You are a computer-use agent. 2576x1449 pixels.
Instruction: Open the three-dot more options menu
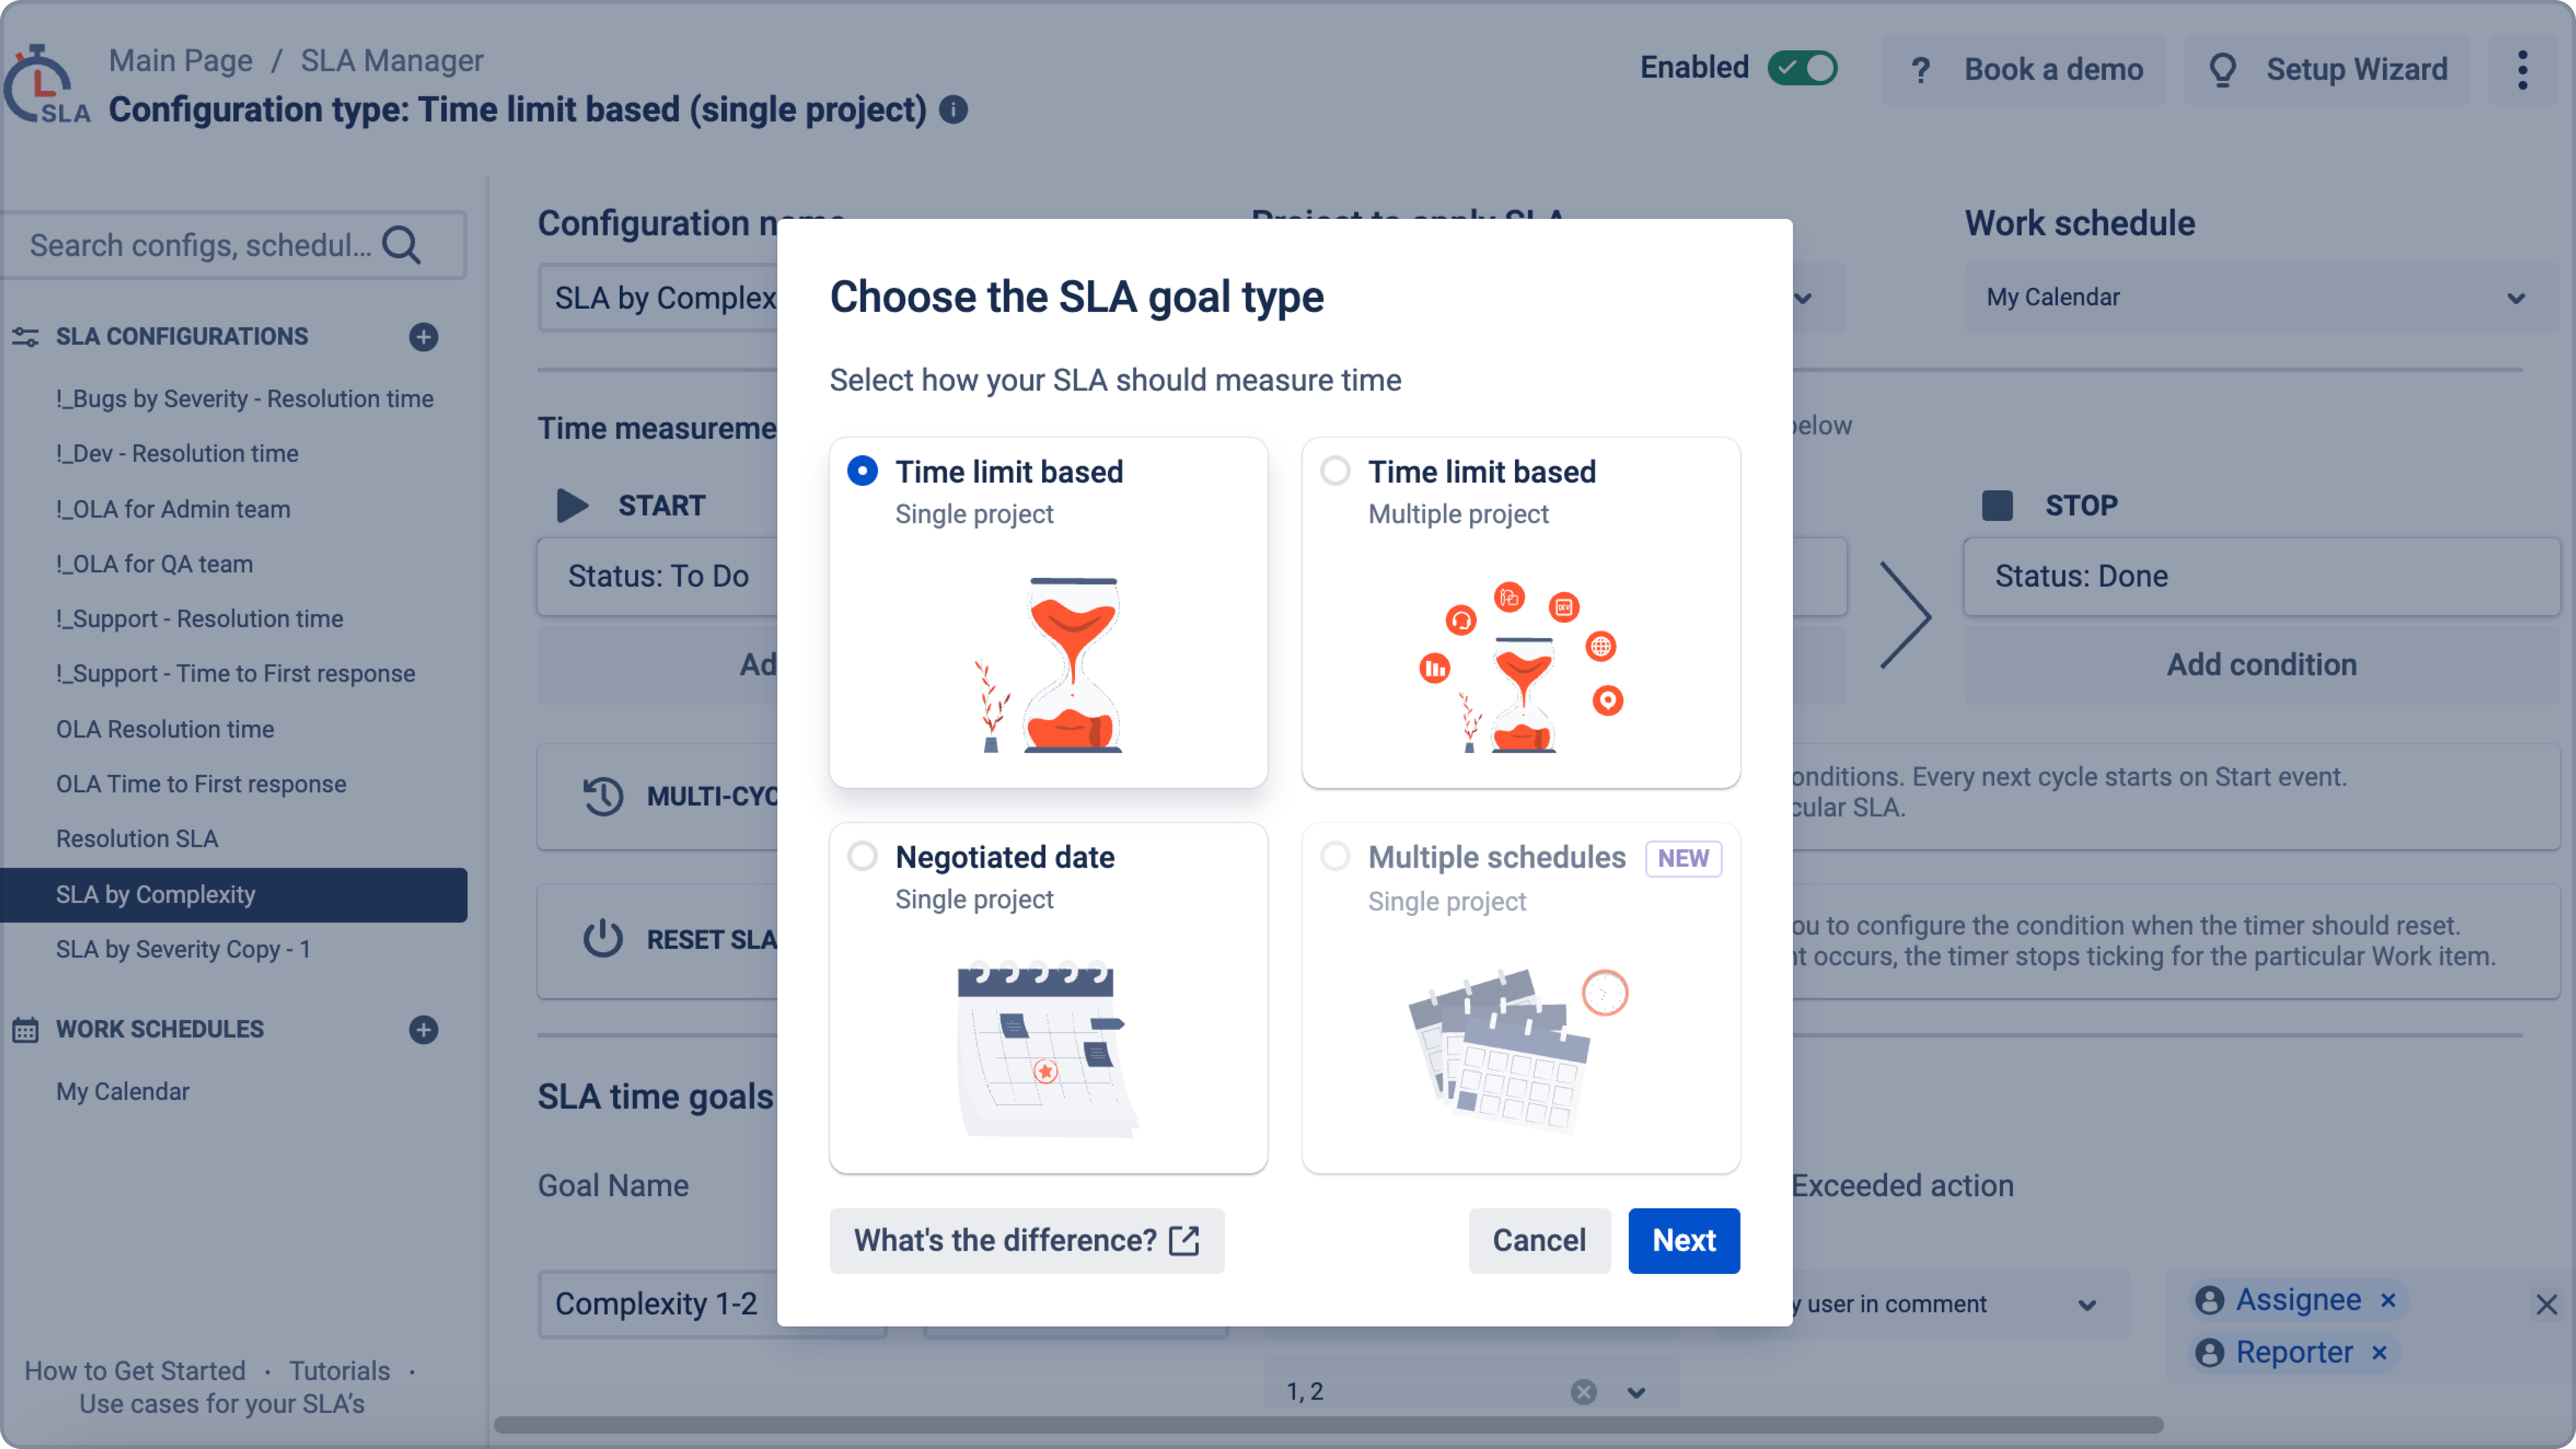pyautogui.click(x=2522, y=69)
